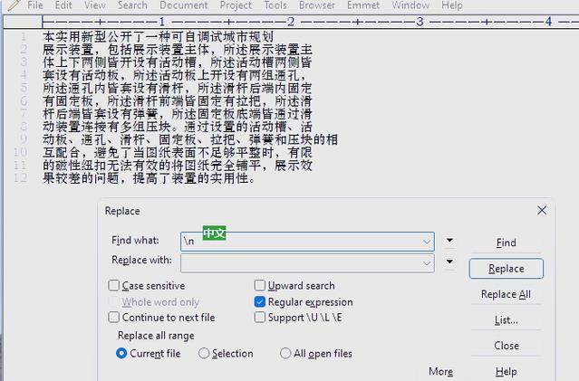Click text line starting 本实用新型公开了
Image resolution: width=579 pixels, height=381 pixels.
(x=158, y=36)
